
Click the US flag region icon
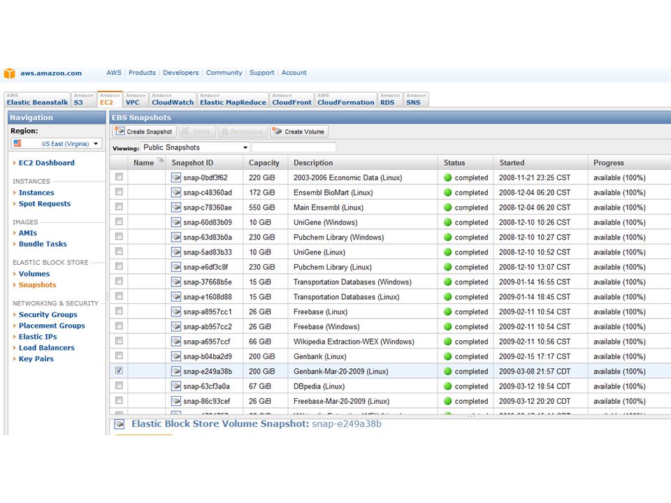click(17, 143)
